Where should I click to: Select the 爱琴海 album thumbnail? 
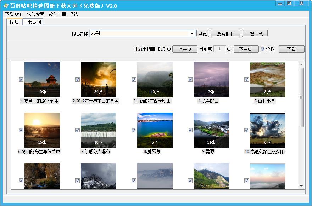[155, 130]
